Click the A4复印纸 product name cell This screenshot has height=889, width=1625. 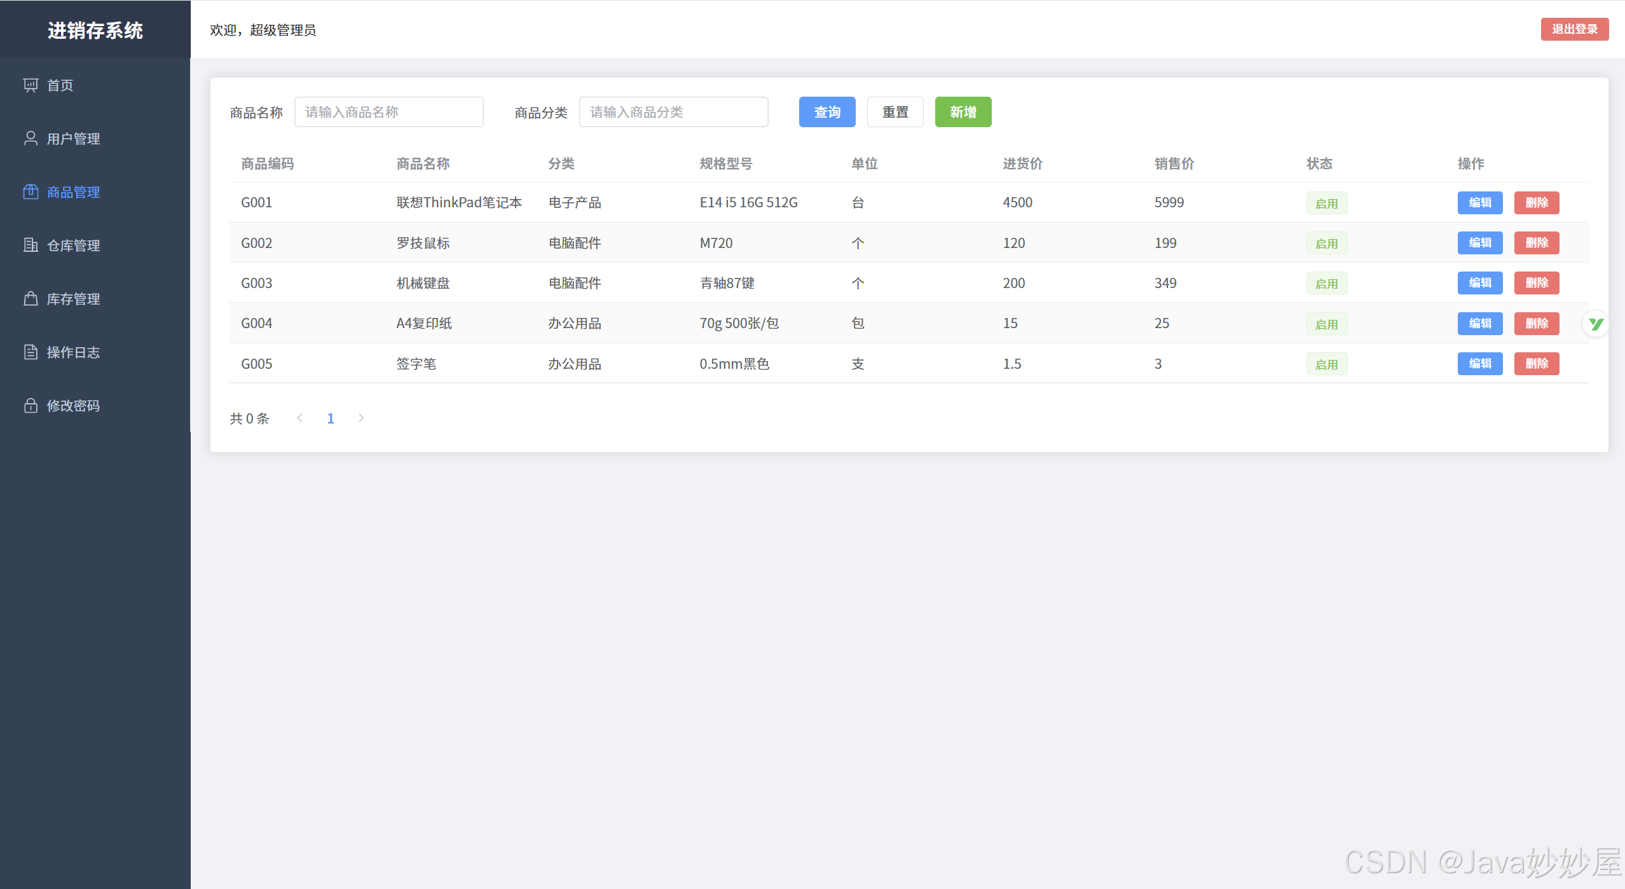coord(424,324)
